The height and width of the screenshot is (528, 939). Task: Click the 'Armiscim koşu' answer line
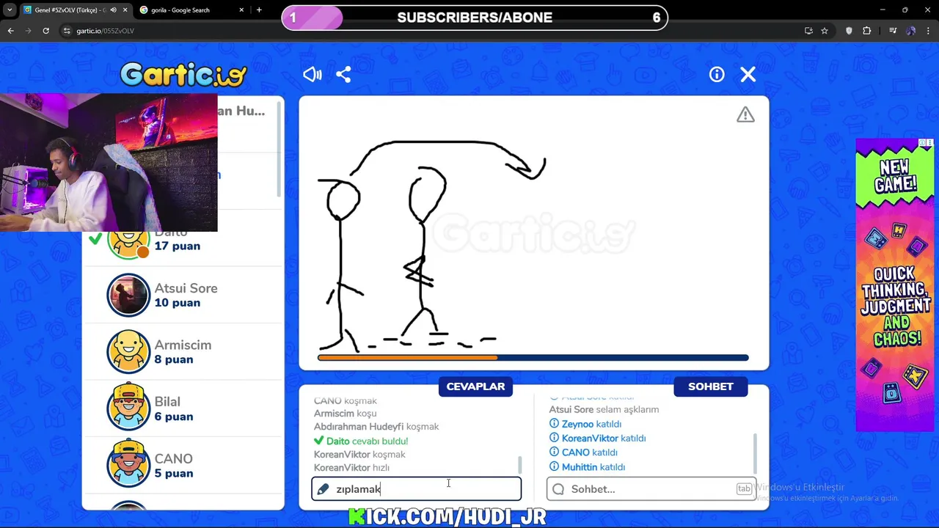pos(345,413)
